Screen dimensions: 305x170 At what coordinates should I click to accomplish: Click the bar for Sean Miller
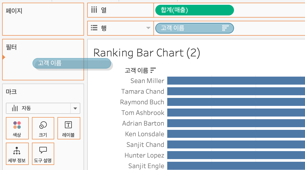click(236, 81)
